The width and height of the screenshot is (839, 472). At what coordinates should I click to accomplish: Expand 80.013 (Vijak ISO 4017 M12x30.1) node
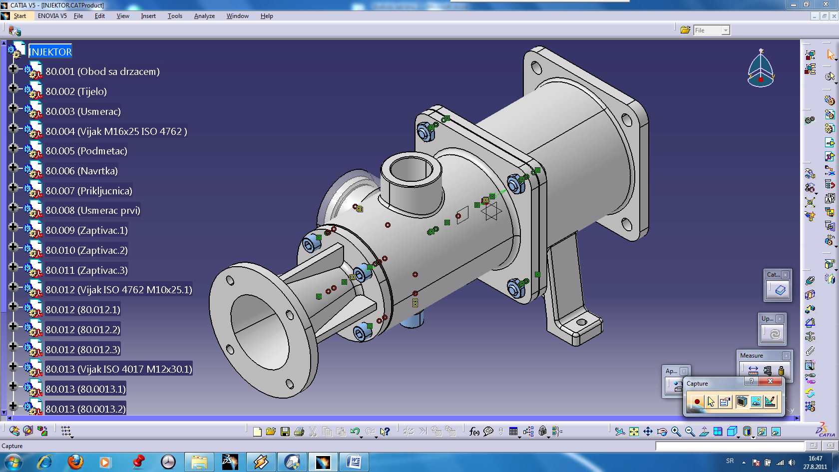pyautogui.click(x=13, y=367)
